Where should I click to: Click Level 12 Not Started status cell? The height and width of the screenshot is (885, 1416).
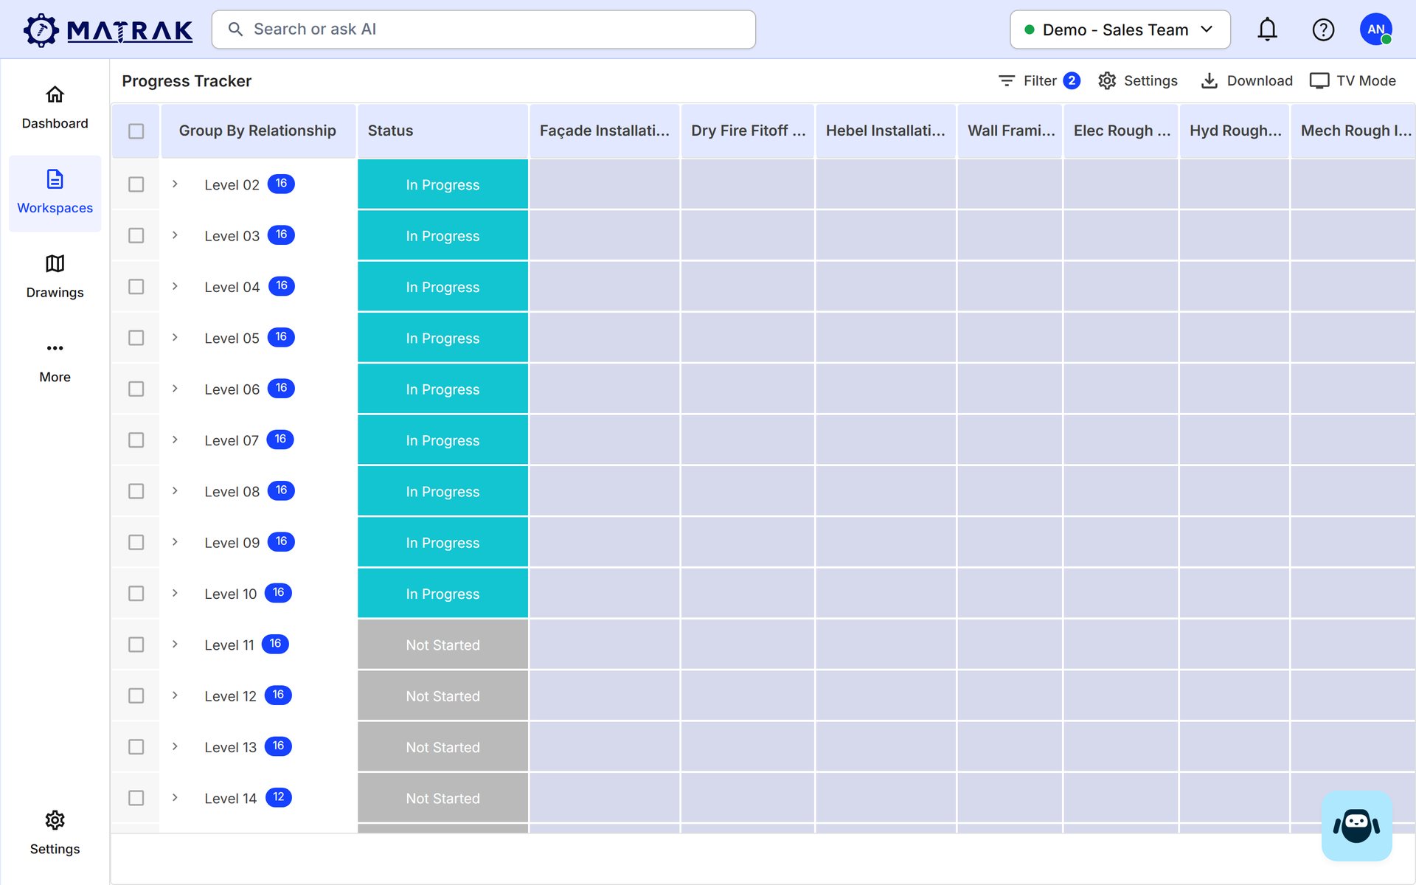point(442,696)
